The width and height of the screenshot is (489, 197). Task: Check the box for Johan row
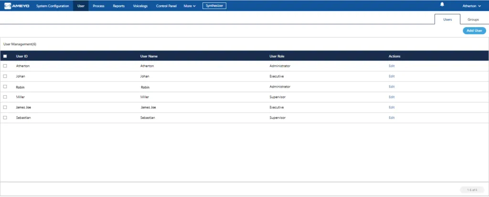[x=5, y=76]
